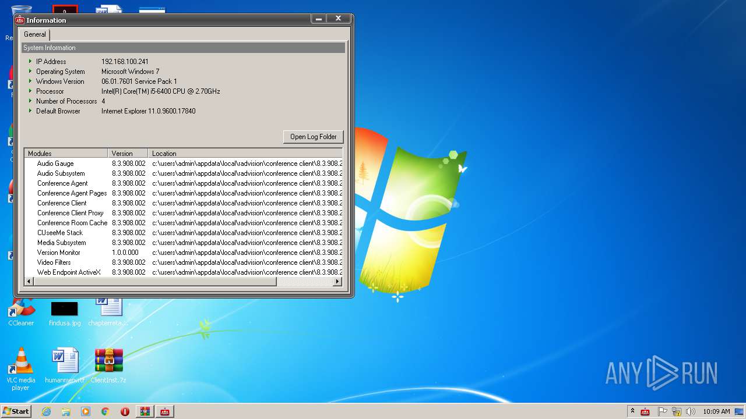746x419 pixels.
Task: Select the Audio Subsystem module row
Action: pos(183,173)
